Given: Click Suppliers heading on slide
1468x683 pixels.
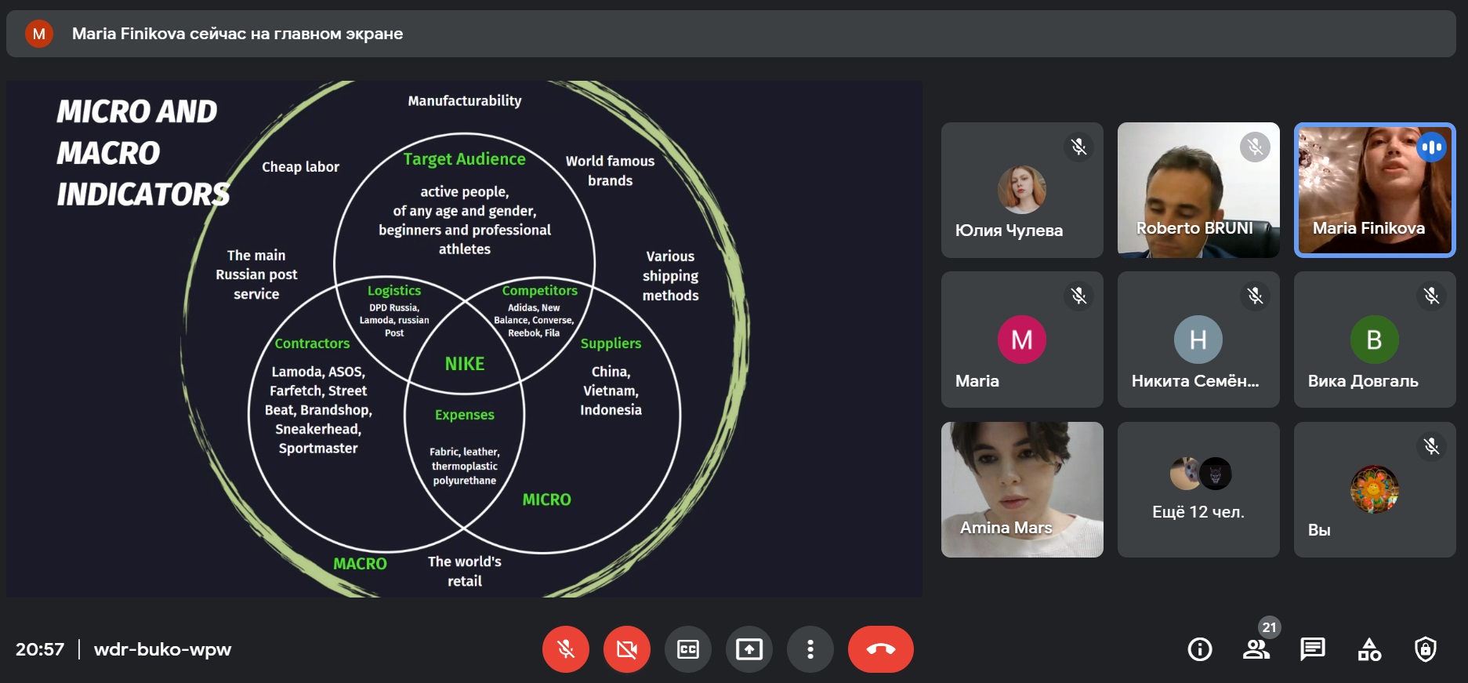Looking at the screenshot, I should [x=611, y=343].
